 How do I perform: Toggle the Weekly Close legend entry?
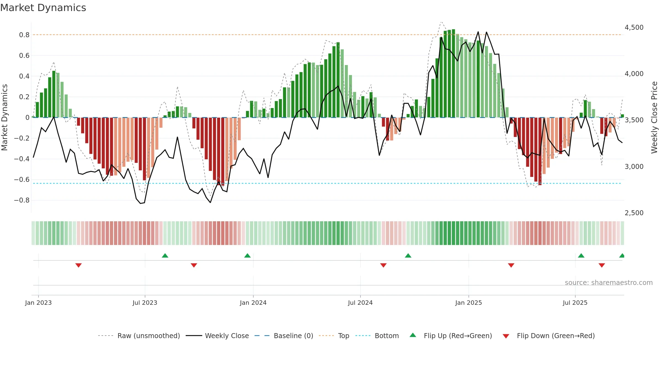217,336
